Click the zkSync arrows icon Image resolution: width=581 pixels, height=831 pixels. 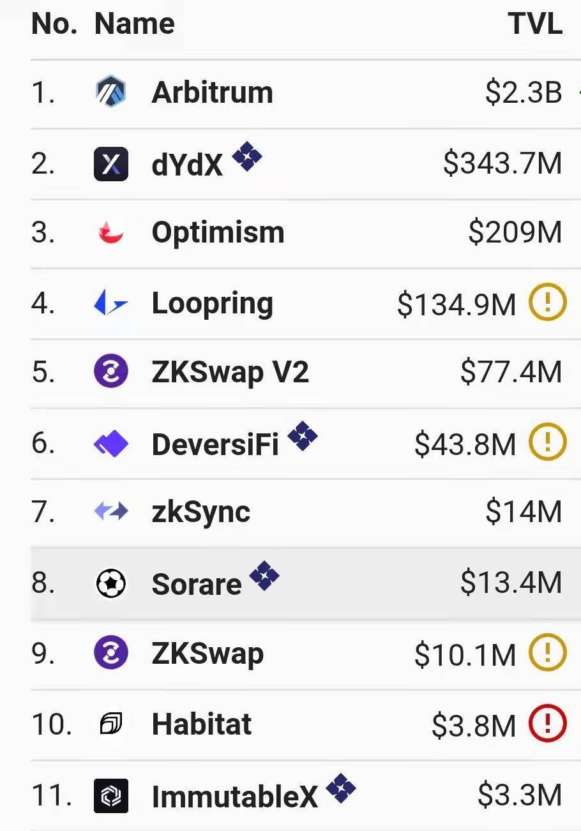(x=110, y=511)
